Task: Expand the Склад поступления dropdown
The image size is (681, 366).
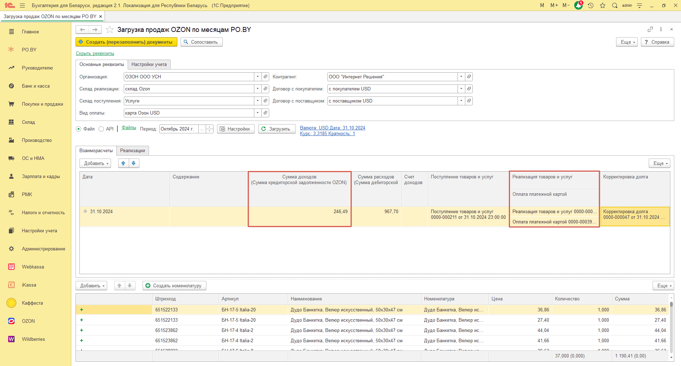Action: (x=258, y=101)
